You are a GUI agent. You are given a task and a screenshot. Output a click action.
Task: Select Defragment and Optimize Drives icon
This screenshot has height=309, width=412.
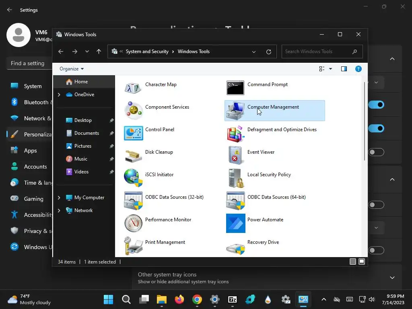[x=235, y=133]
